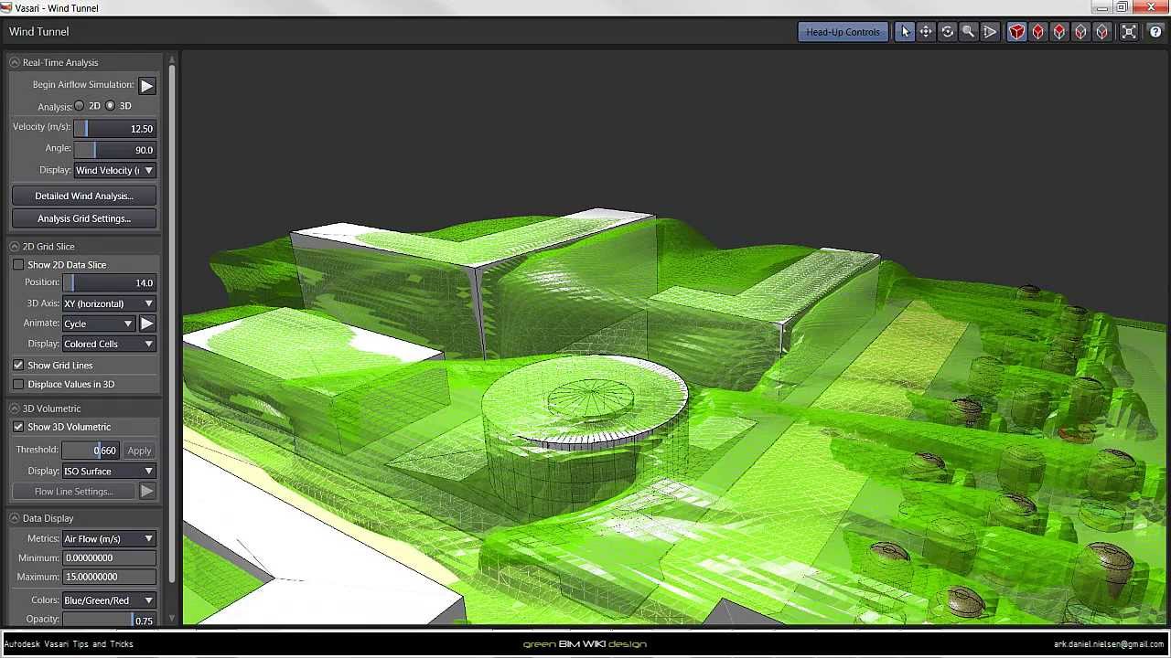Choose the fifth cube view icon
This screenshot has width=1171, height=658.
tap(1101, 32)
